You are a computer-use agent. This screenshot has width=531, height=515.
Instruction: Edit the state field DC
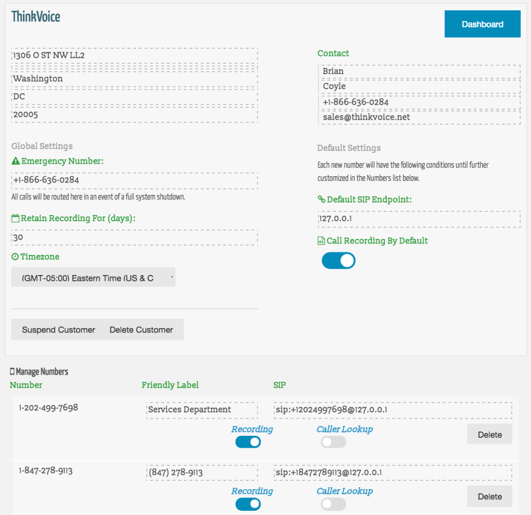point(134,96)
